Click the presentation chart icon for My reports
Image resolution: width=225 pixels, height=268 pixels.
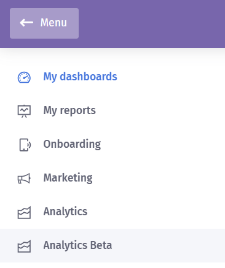coord(24,111)
